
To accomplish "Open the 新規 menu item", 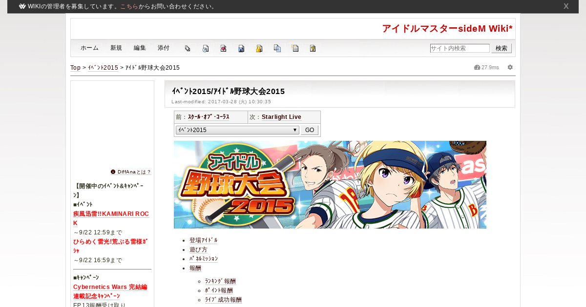I will point(116,48).
